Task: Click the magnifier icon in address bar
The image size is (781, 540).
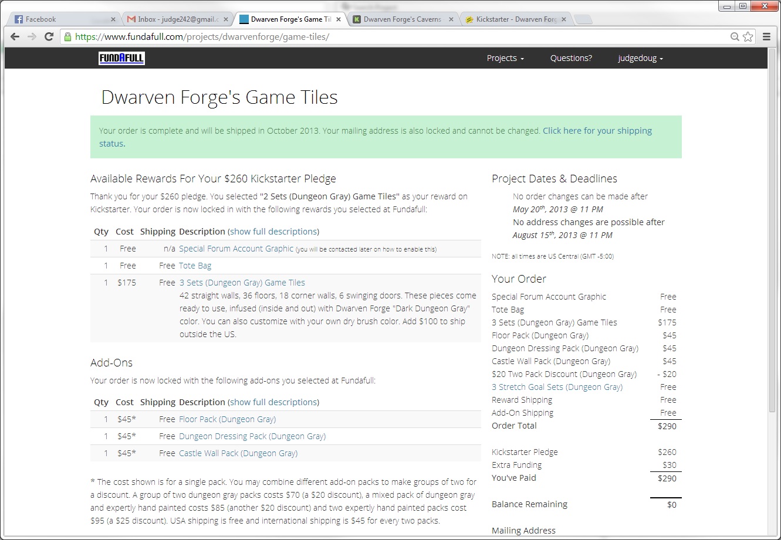Action: tap(735, 36)
